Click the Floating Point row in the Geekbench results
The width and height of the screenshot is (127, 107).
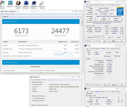point(41,49)
